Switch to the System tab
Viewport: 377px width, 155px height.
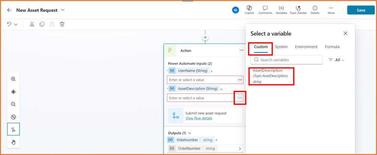(281, 47)
